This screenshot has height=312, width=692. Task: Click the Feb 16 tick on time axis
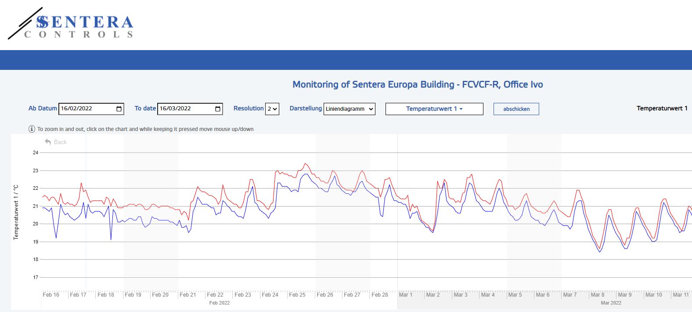pos(51,295)
